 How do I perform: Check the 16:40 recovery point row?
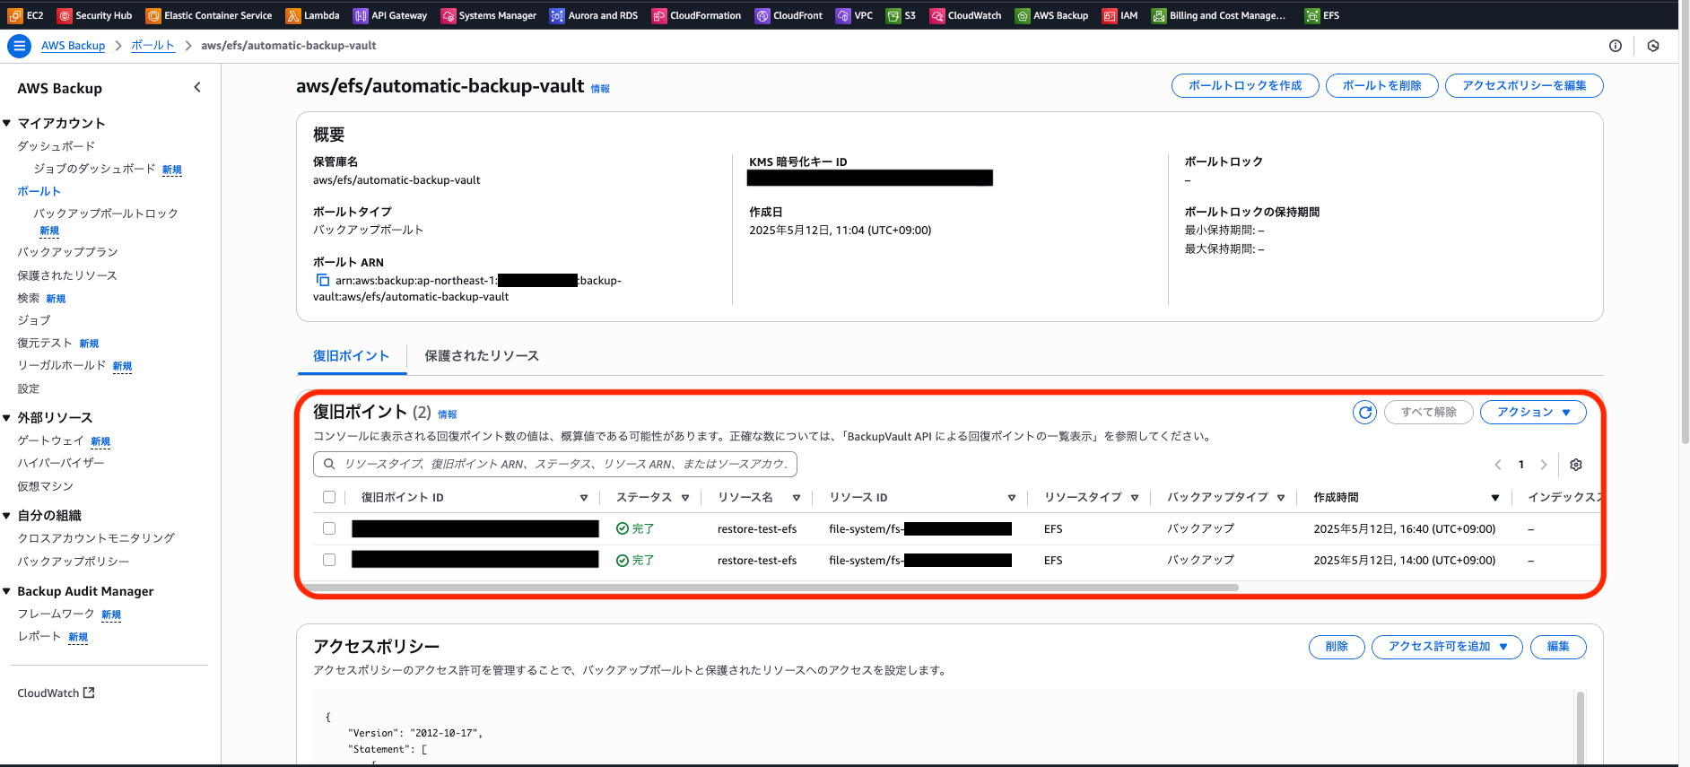(329, 528)
